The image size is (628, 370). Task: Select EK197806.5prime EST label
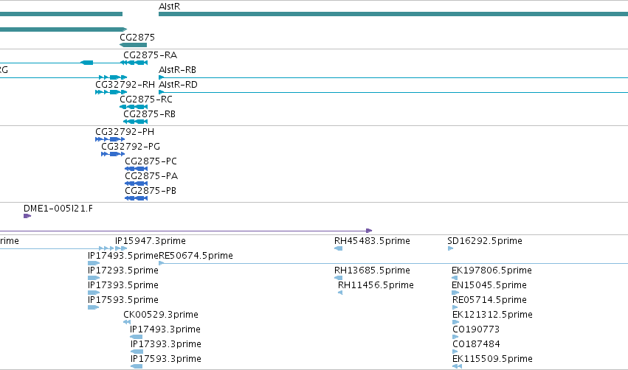[x=491, y=270]
